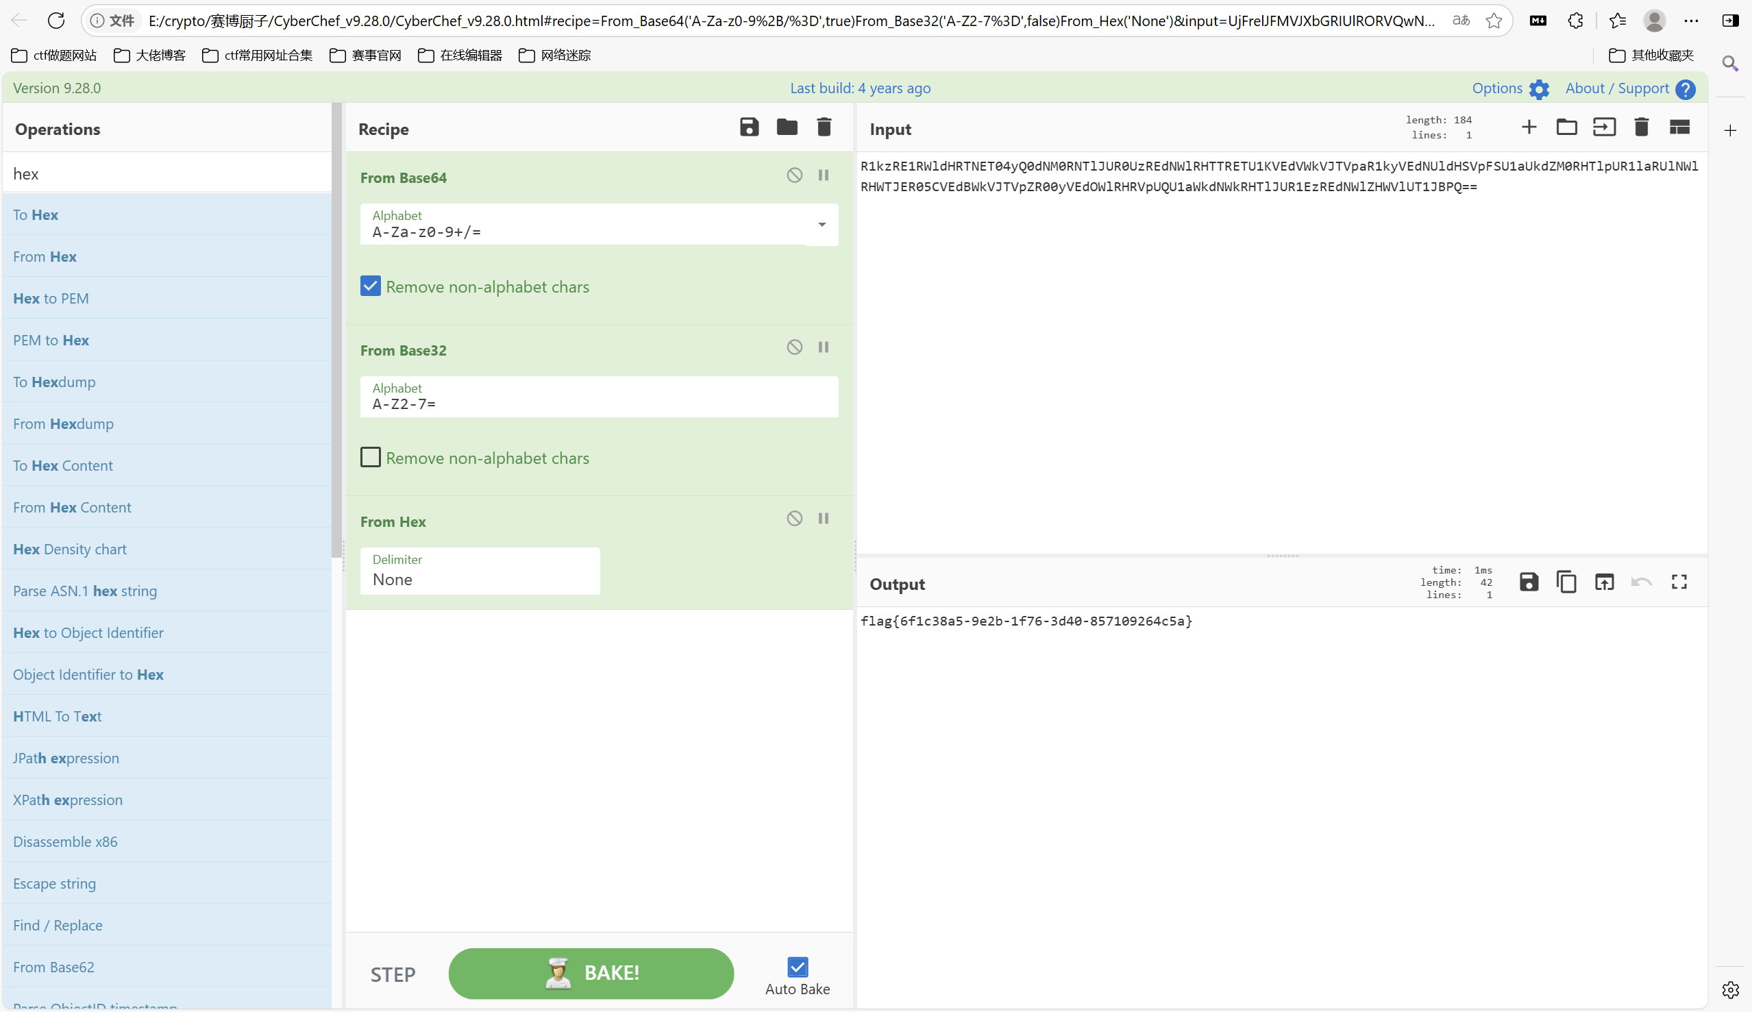Bookmark page with star icon
Image resolution: width=1752 pixels, height=1012 pixels.
pyautogui.click(x=1494, y=21)
